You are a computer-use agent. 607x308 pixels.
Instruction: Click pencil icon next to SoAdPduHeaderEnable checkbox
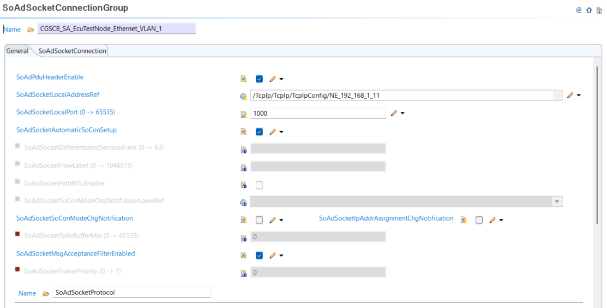pos(273,79)
